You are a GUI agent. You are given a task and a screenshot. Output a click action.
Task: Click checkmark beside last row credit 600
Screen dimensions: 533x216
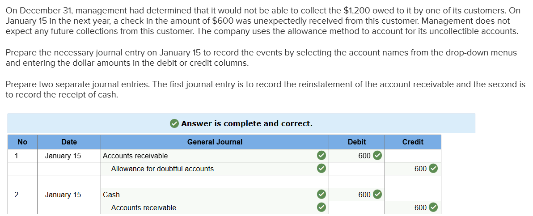point(433,208)
